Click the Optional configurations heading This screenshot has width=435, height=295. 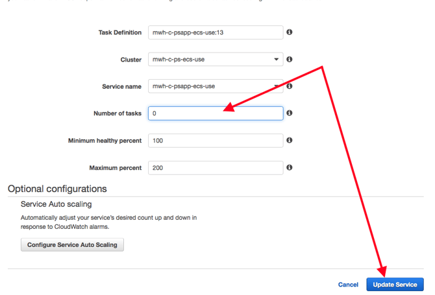click(x=57, y=189)
